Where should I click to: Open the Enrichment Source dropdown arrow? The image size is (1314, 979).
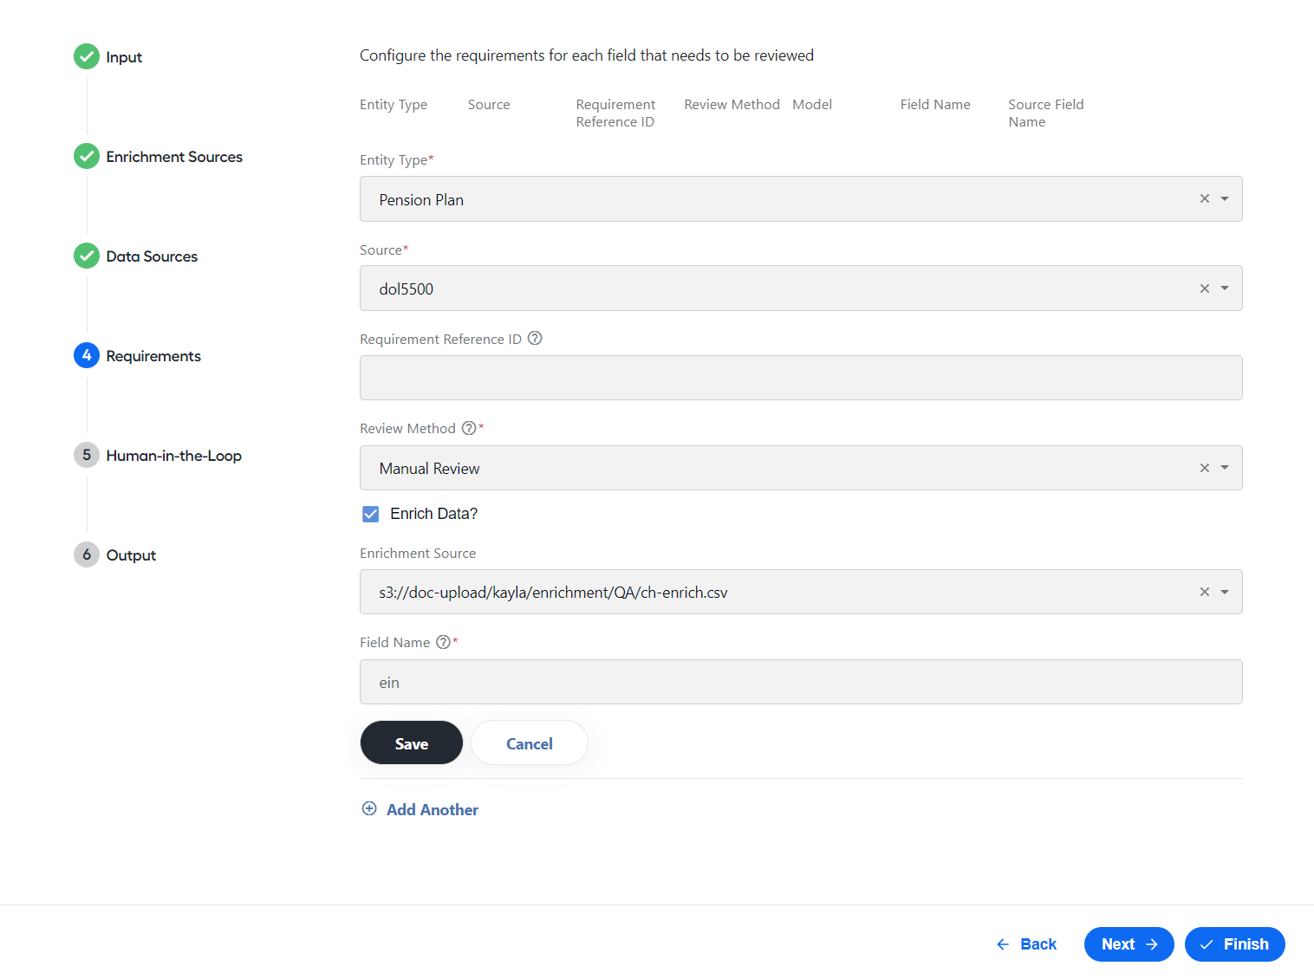(x=1225, y=592)
